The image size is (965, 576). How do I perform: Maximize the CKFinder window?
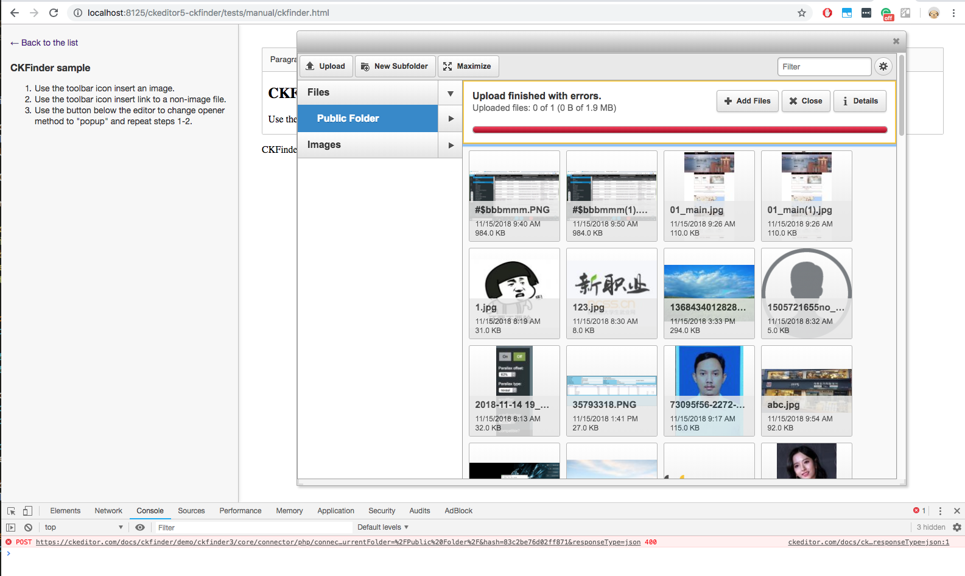coord(468,66)
